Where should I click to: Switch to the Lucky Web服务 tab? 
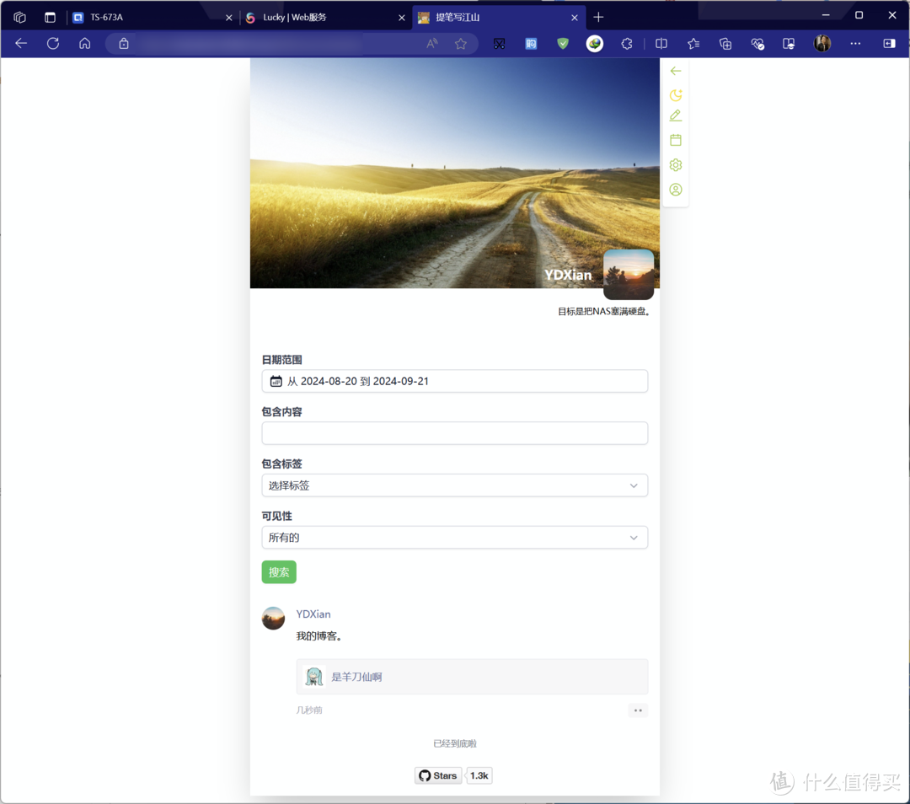pos(324,18)
